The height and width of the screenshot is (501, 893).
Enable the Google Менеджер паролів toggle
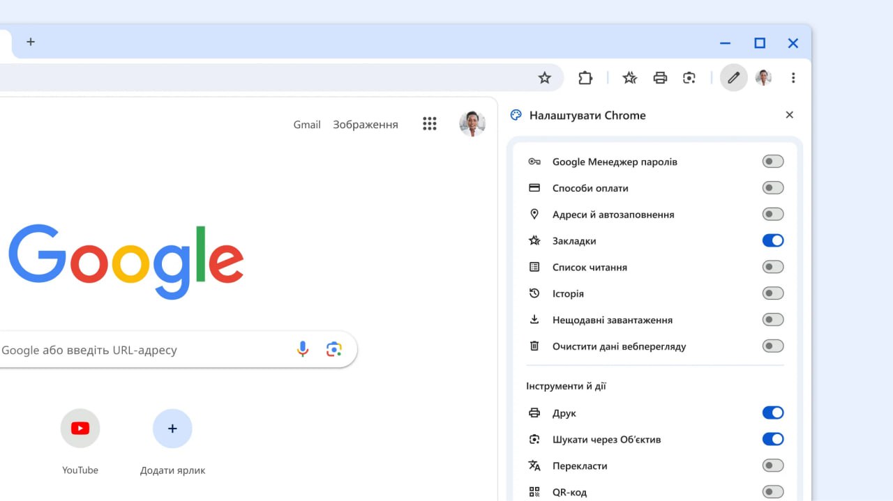pos(772,162)
